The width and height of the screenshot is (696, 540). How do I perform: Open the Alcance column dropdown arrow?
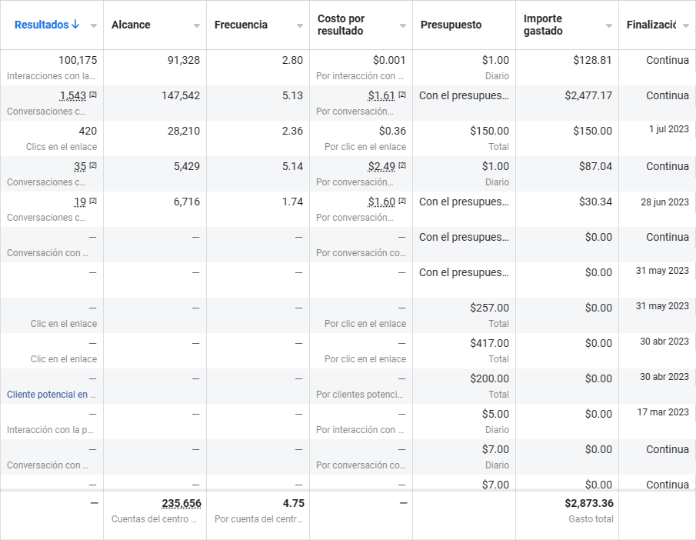[197, 25]
